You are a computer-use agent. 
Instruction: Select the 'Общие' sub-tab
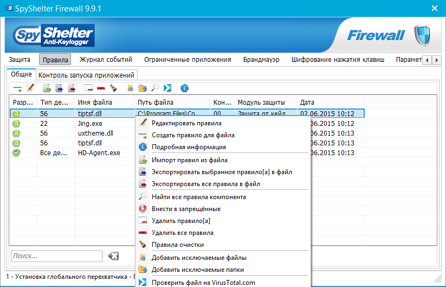(x=21, y=74)
